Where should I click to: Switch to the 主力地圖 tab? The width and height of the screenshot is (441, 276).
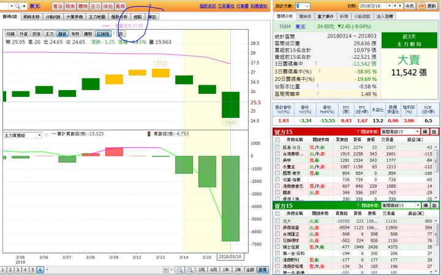97,17
